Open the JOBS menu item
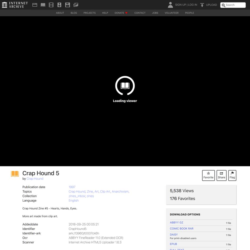 coord(155,13)
